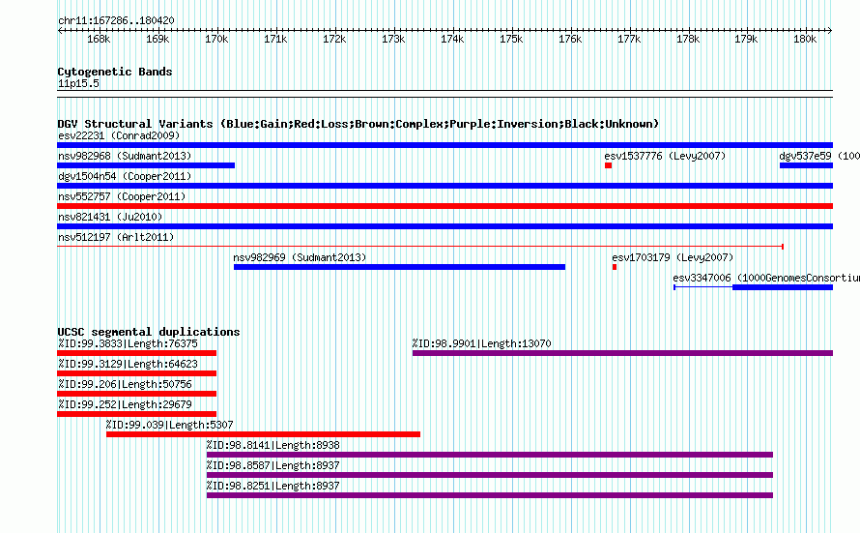Click the purple bar with %ID:98.8587
The width and height of the screenshot is (860, 533).
click(490, 475)
